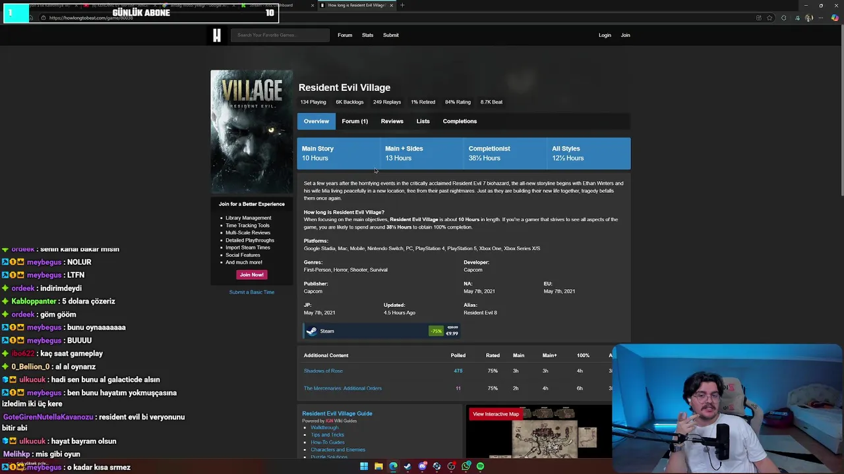
Task: Click the Resident Evil Village cover image
Action: 251,132
